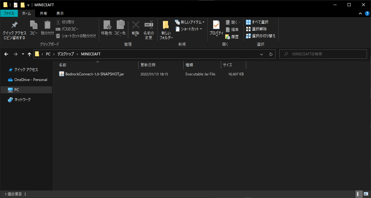Click the Properties (プロパティ) checkmark icon
The height and width of the screenshot is (198, 371).
[x=216, y=25]
